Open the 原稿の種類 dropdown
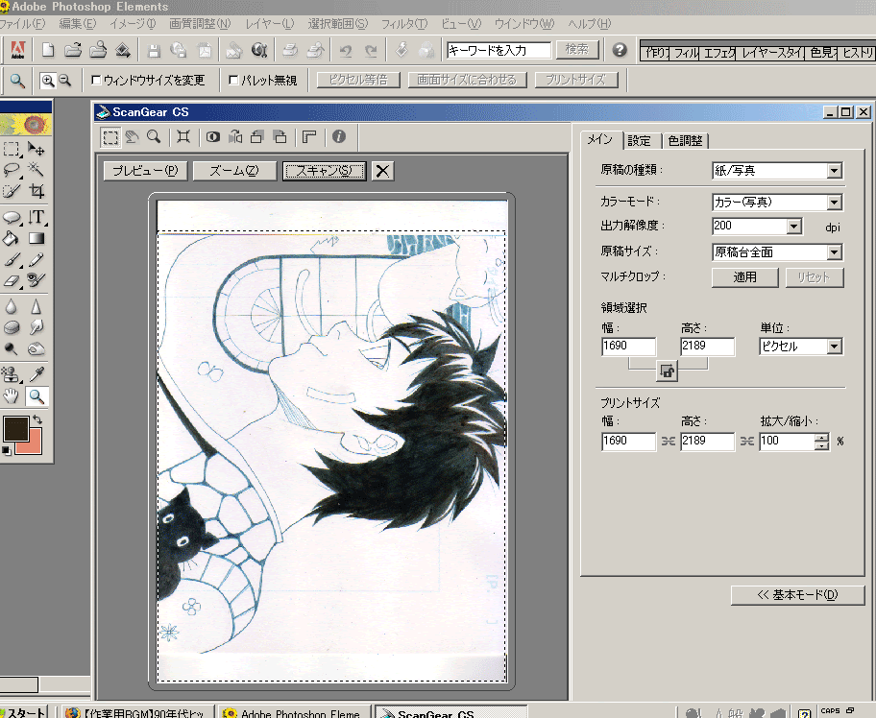The height and width of the screenshot is (718, 876). coord(834,170)
